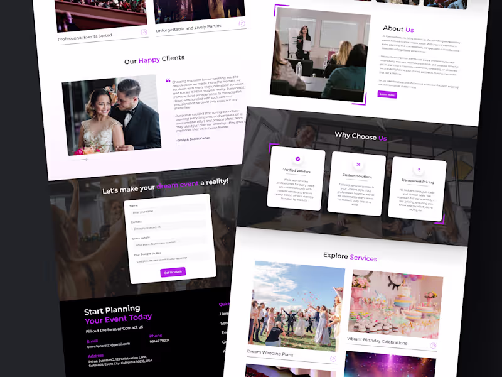Image resolution: width=502 pixels, height=377 pixels.
Task: Click the arrow icon beside Vibrant Birthday Celebrations
Action: click(433, 346)
